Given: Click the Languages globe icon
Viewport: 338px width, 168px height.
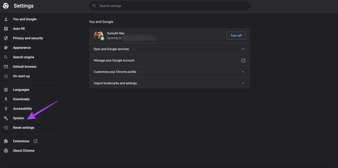Looking at the screenshot, I should (6, 90).
